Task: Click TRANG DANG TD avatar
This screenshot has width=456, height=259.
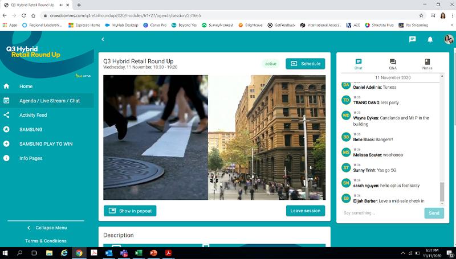Action: click(346, 100)
